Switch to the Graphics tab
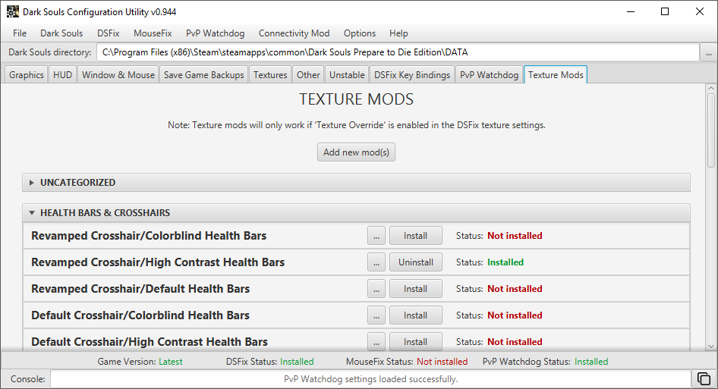The height and width of the screenshot is (389, 718). (x=26, y=74)
